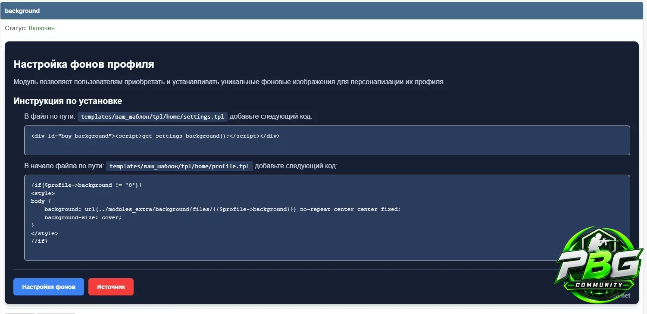Open the "Настройки фонов" blue button
This screenshot has height=314, width=647.
pyautogui.click(x=49, y=287)
